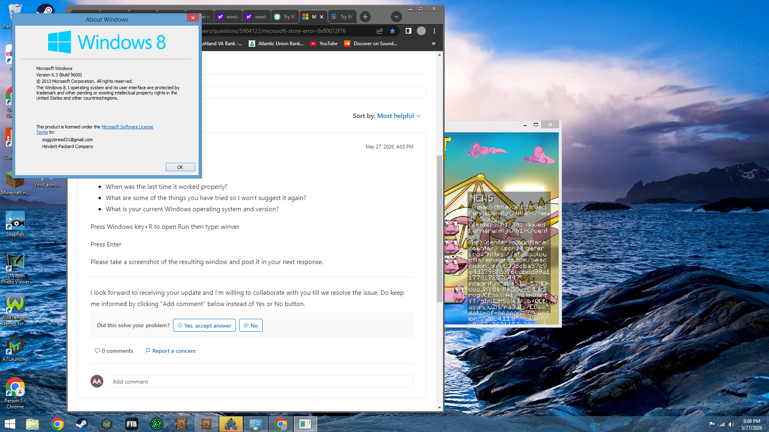Launch Steam from the taskbar

coord(82,424)
